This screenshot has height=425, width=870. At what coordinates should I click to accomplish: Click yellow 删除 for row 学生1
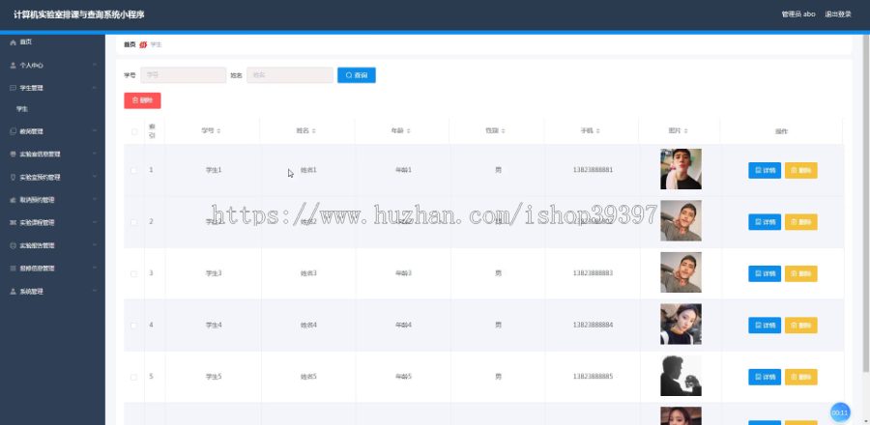click(x=800, y=170)
